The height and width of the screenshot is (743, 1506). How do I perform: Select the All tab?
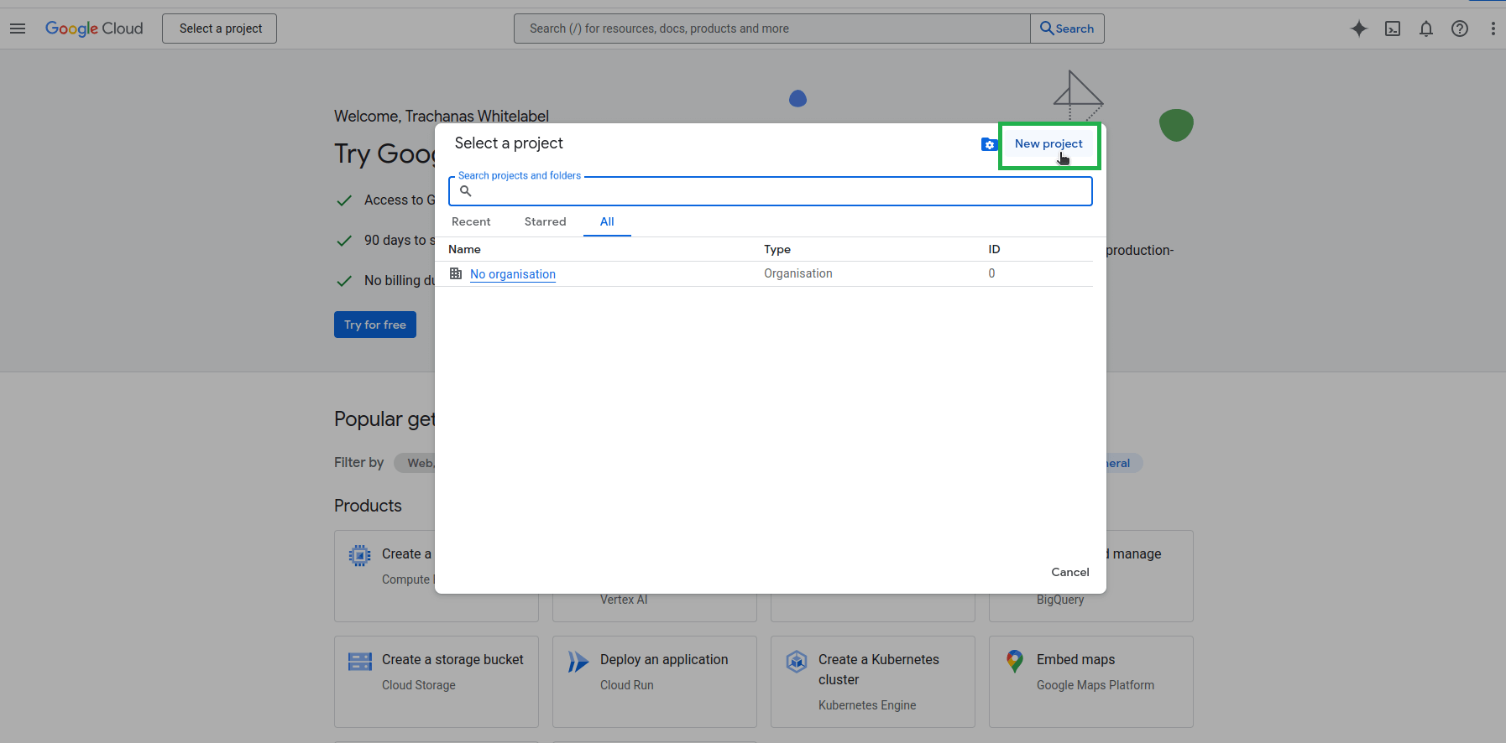pyautogui.click(x=607, y=221)
